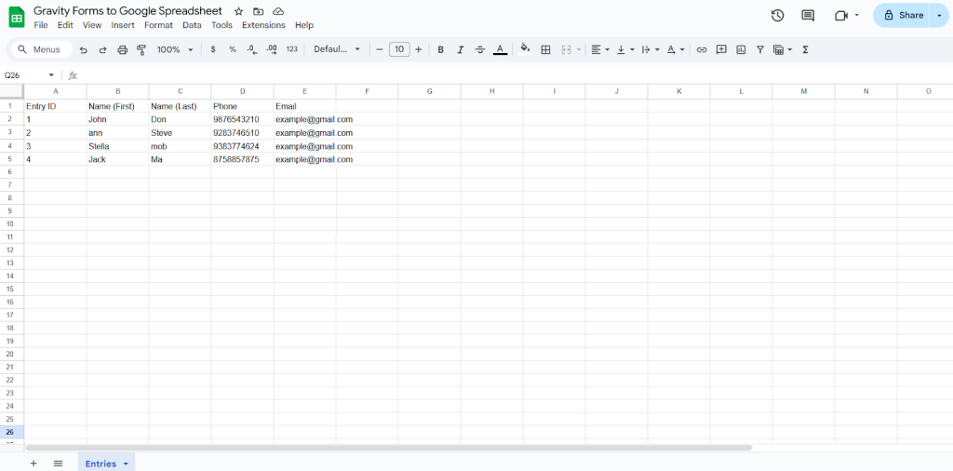Toggle italic formatting
Image resolution: width=953 pixels, height=471 pixels.
point(460,50)
